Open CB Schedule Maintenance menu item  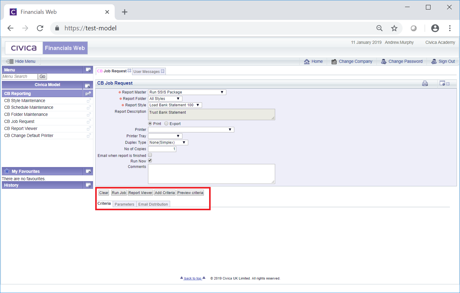(29, 107)
